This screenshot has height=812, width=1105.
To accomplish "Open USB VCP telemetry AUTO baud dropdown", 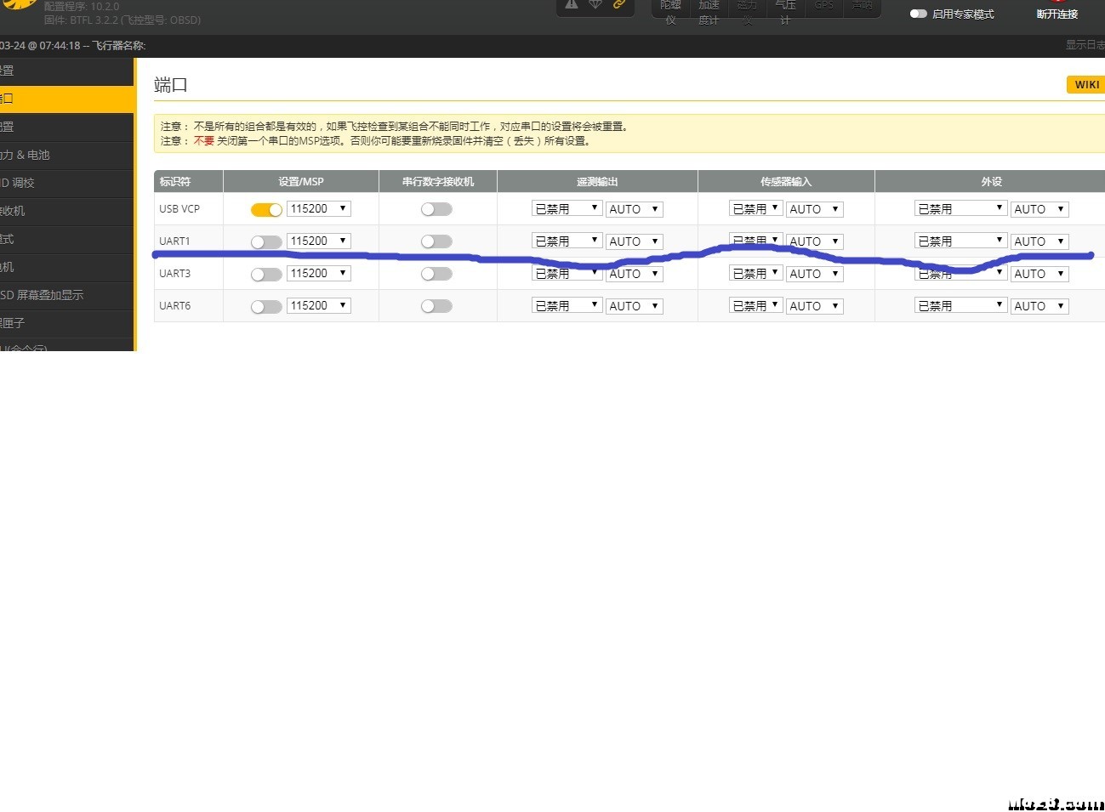I will [x=635, y=209].
